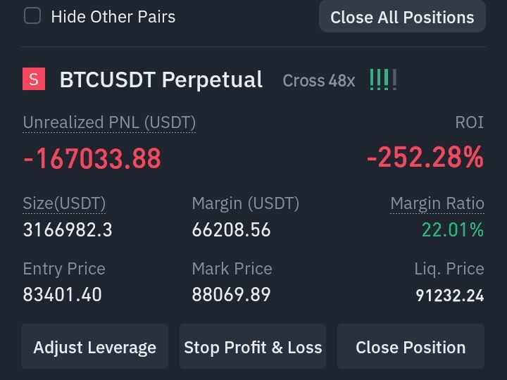
Task: Open the Adjust Leverage dialog
Action: (95, 347)
